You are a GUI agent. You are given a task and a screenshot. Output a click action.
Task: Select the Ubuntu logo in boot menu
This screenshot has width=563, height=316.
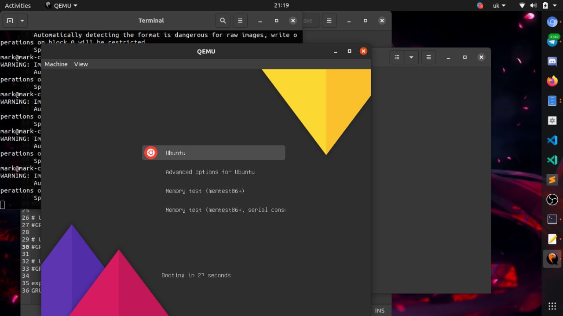coord(151,153)
